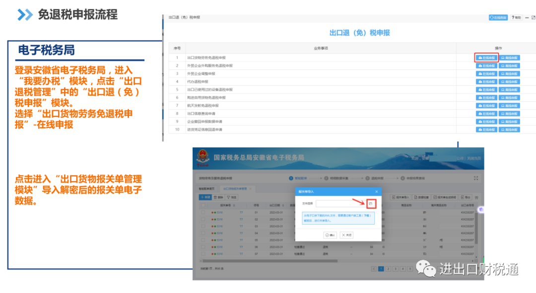Viewport: 536px width, 293px height.
Task: Toggle select-all checkbox in table header
Action: [x=203, y=205]
